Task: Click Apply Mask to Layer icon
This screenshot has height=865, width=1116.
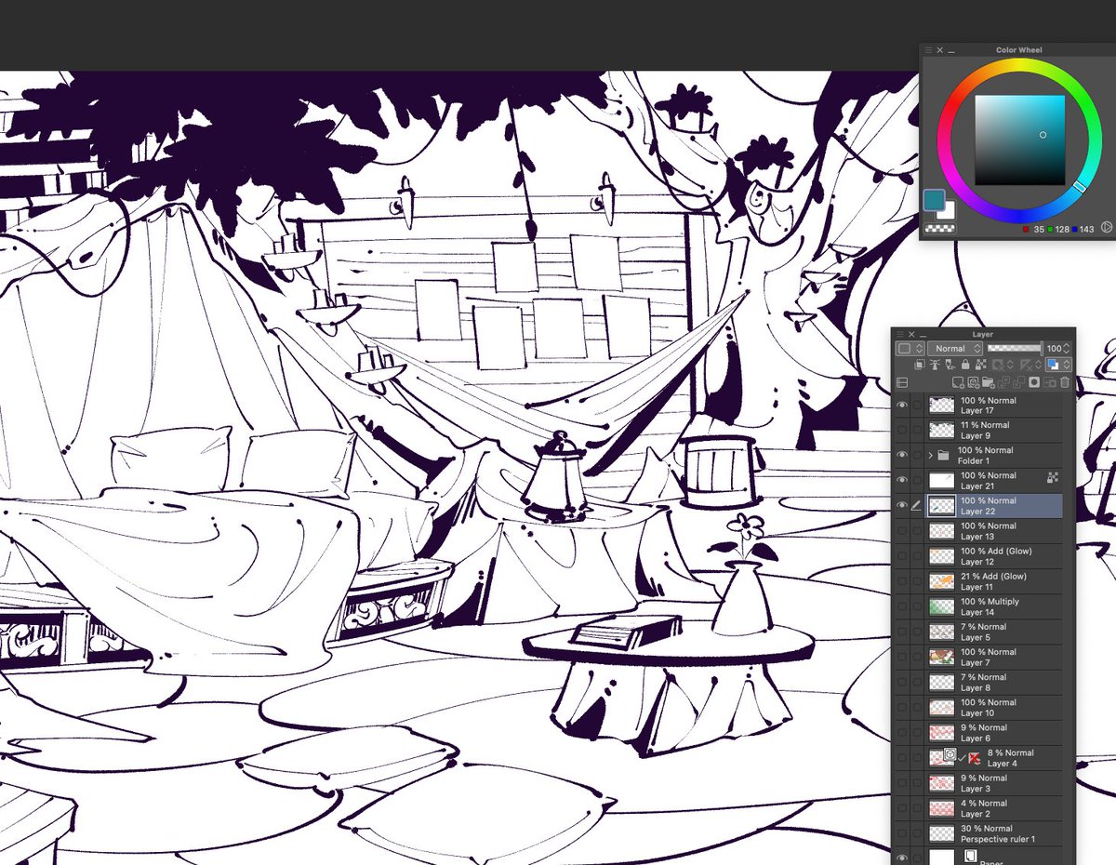Action: click(x=1050, y=382)
